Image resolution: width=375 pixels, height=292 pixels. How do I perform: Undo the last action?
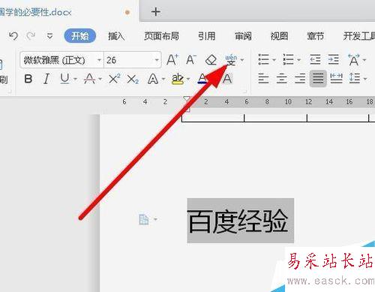pyautogui.click(x=13, y=36)
